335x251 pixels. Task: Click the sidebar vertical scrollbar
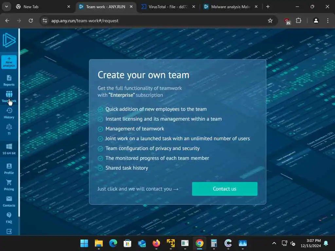[x=19, y=123]
